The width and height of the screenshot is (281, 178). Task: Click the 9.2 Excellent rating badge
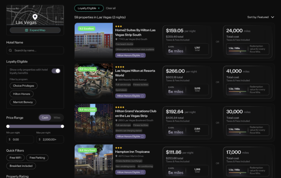[87, 29]
